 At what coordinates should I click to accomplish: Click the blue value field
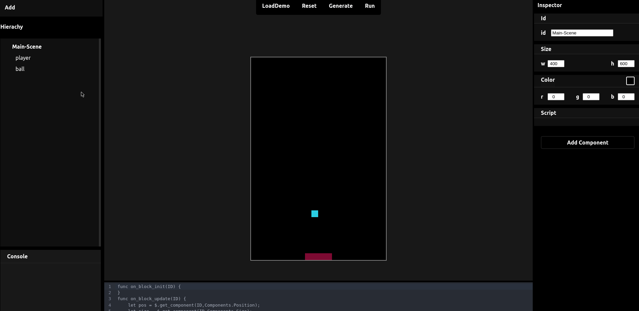626,97
